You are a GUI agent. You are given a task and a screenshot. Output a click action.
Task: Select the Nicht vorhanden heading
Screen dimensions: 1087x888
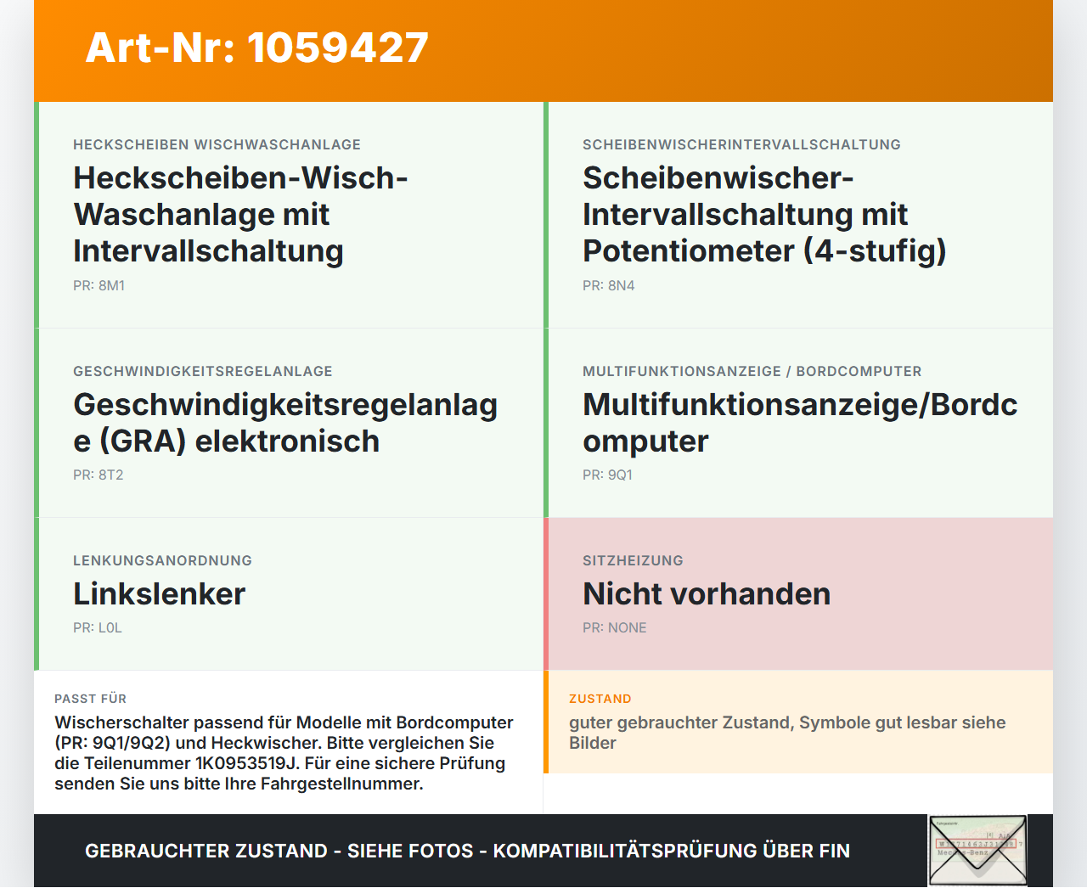tap(707, 593)
